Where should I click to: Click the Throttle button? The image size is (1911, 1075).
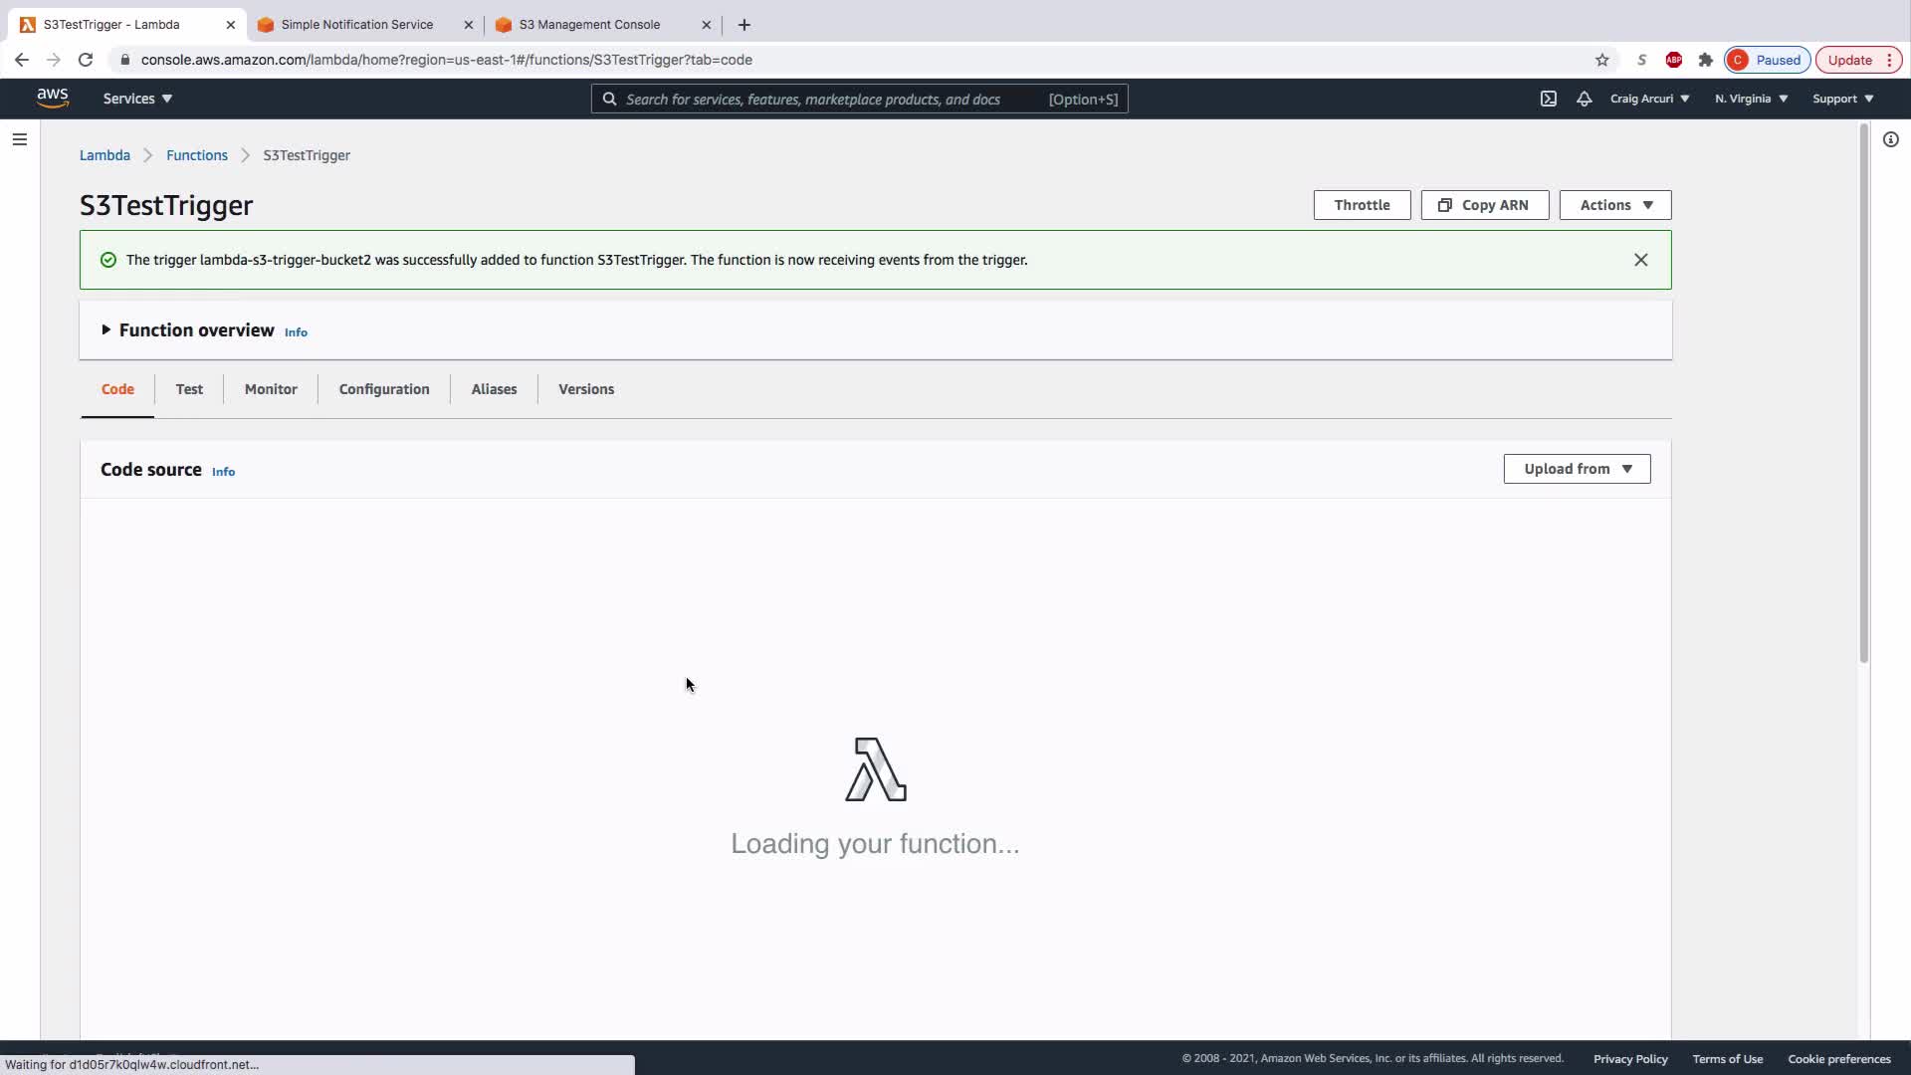coord(1361,205)
